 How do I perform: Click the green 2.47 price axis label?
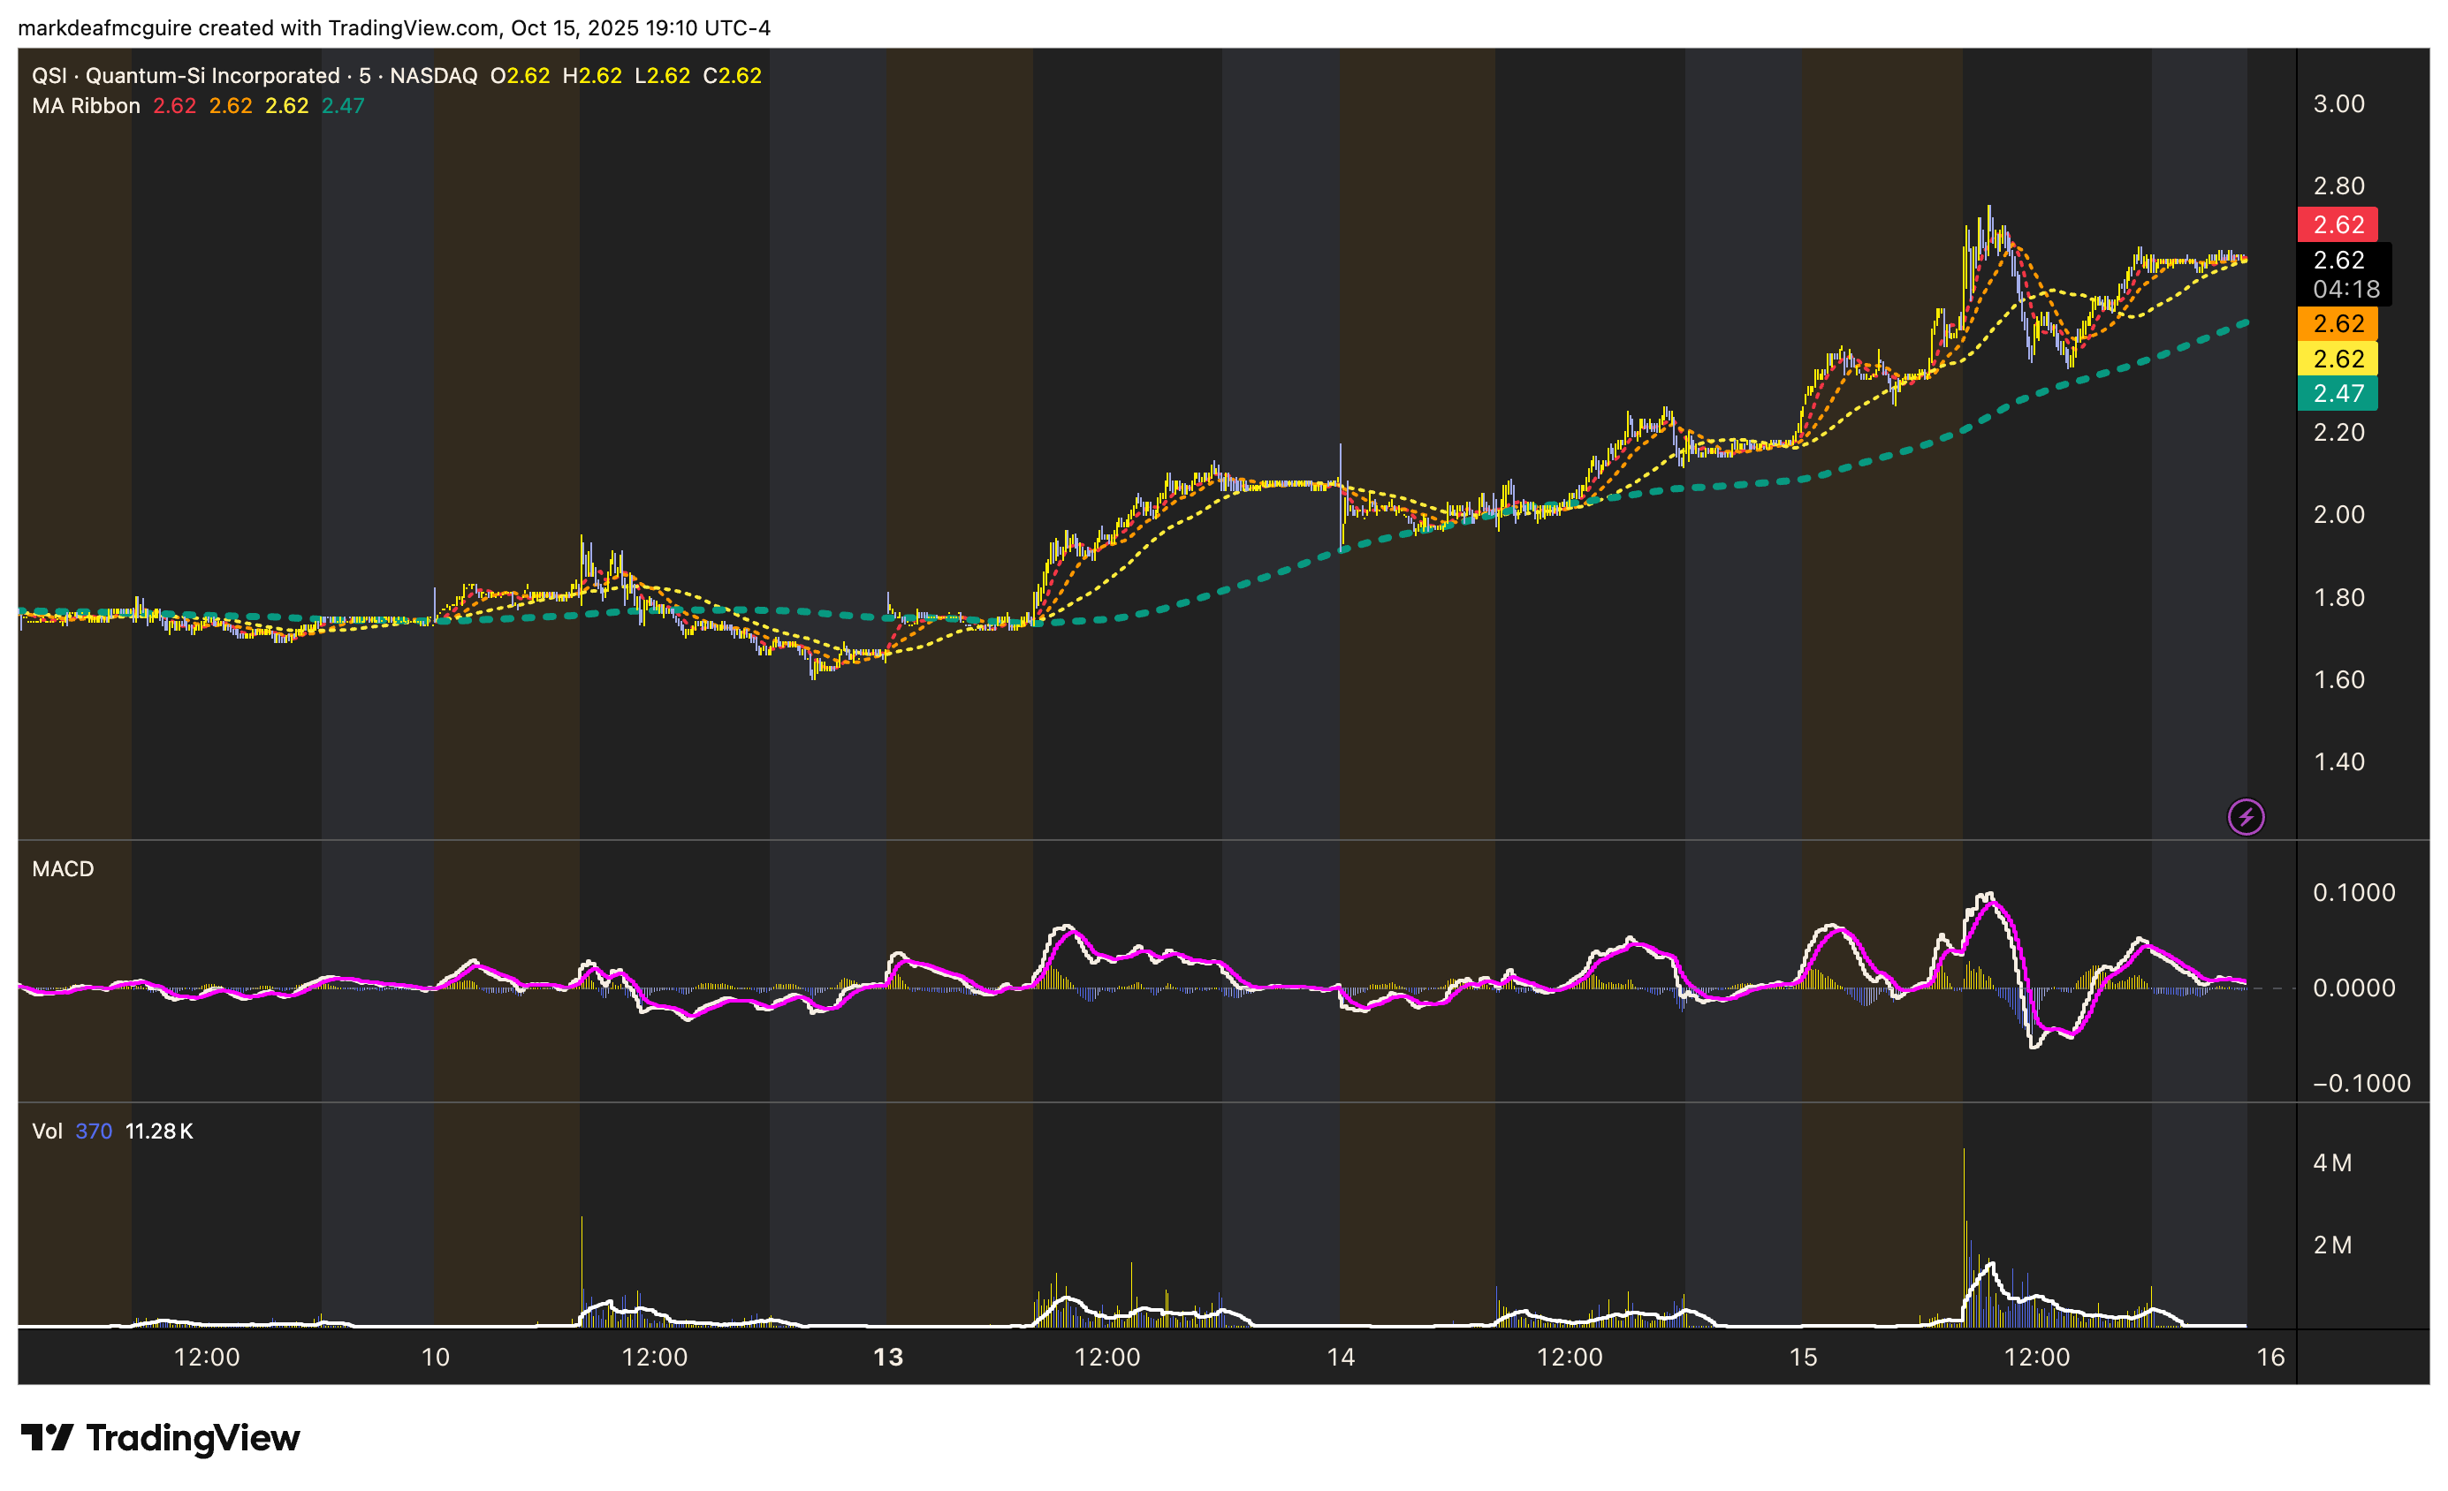(2337, 393)
